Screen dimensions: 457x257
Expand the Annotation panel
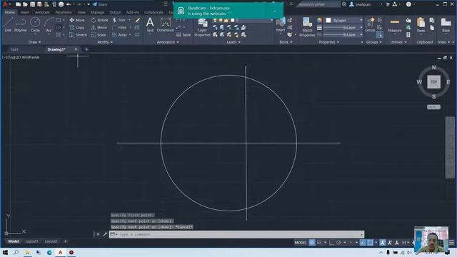tap(168, 42)
